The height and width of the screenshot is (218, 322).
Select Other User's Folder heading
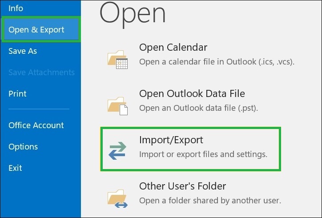182,186
